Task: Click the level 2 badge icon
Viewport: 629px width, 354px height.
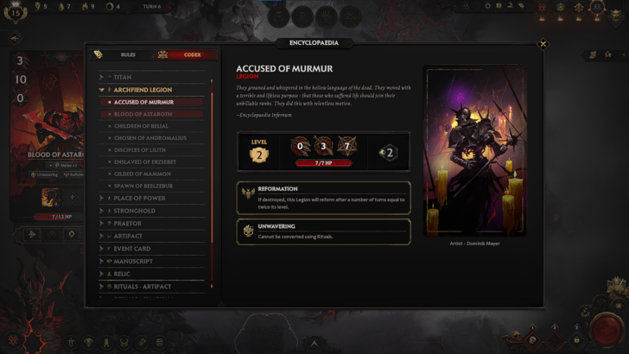Action: click(x=259, y=155)
